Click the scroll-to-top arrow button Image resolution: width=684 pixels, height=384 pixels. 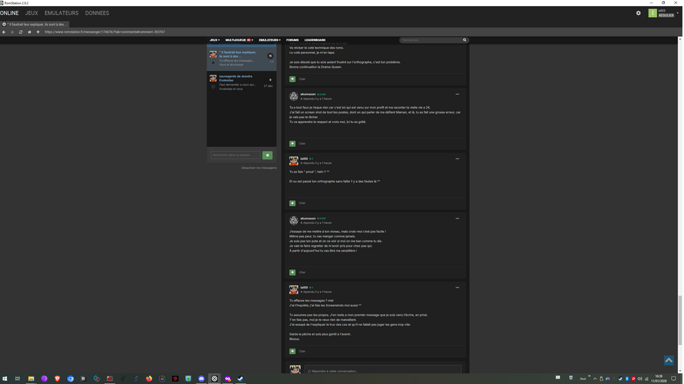coord(668,360)
